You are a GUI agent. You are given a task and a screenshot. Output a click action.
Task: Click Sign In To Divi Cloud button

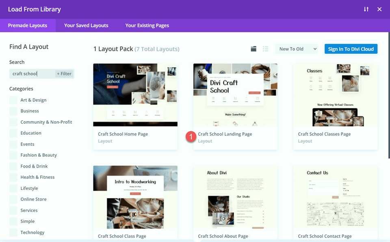[x=351, y=49]
